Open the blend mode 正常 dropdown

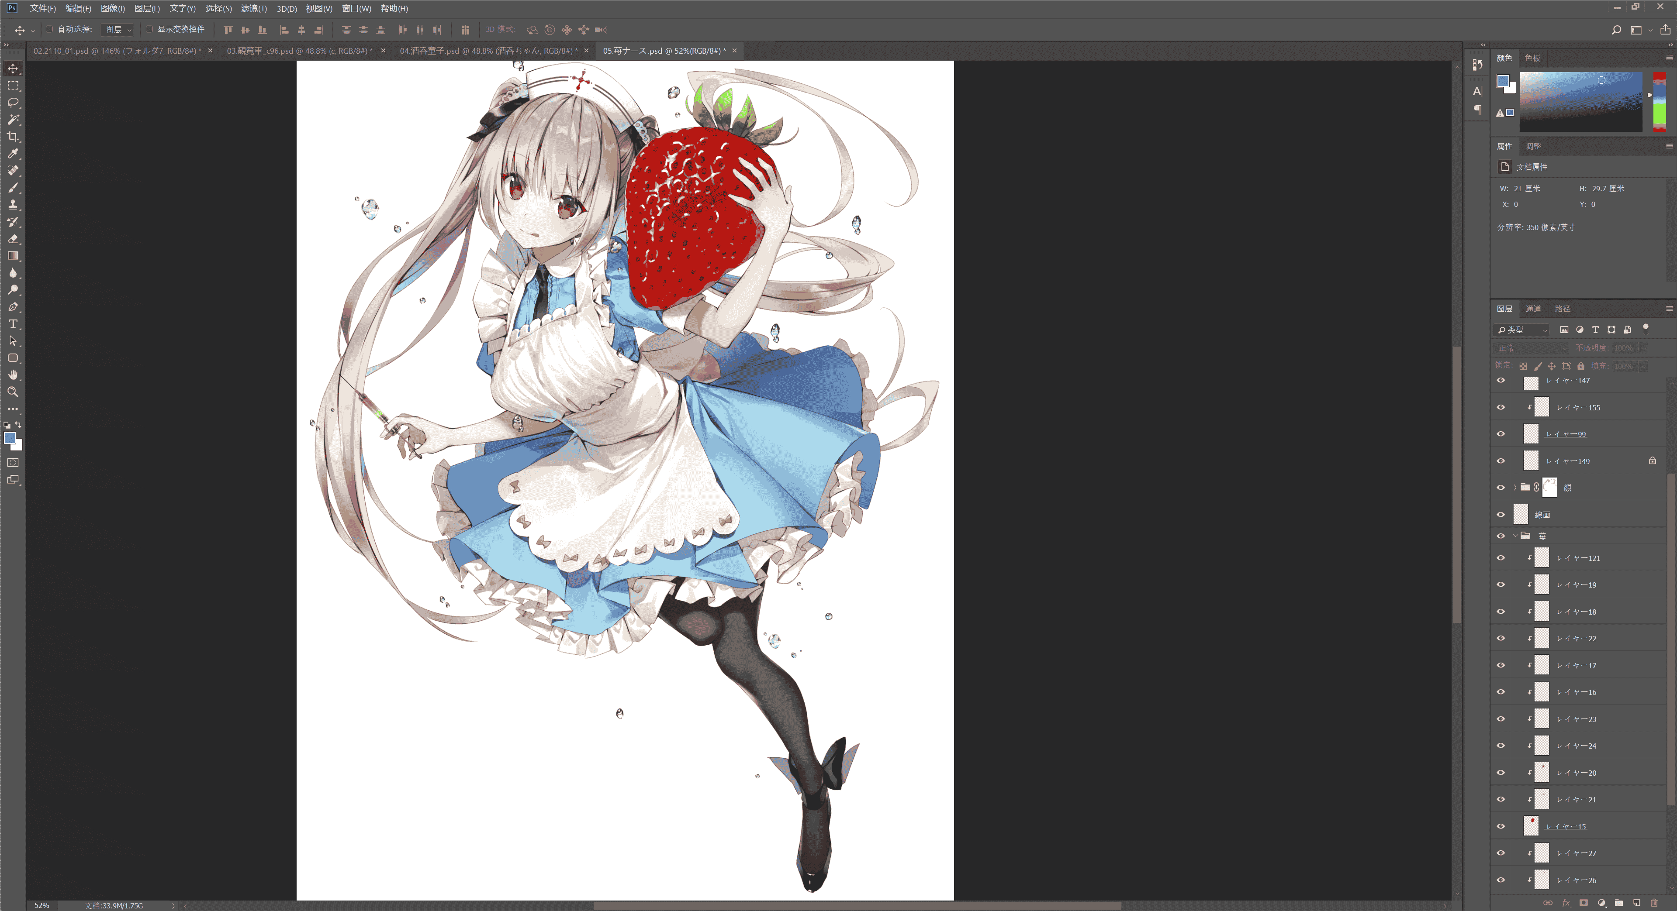(1532, 348)
